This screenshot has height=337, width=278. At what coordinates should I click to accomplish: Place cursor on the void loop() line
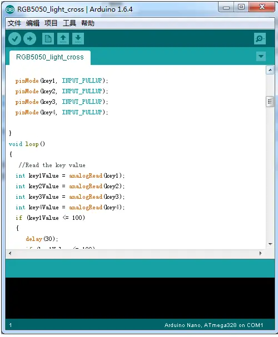[27, 144]
